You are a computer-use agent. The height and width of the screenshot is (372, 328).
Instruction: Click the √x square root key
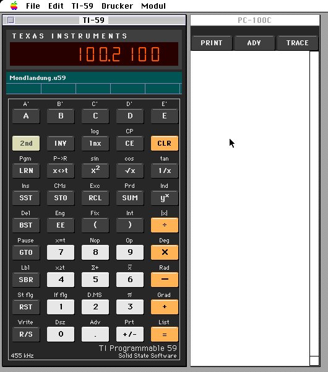130,170
